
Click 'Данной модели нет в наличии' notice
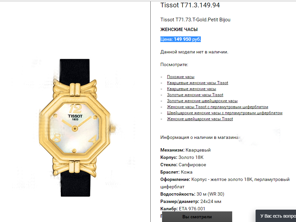point(194,52)
